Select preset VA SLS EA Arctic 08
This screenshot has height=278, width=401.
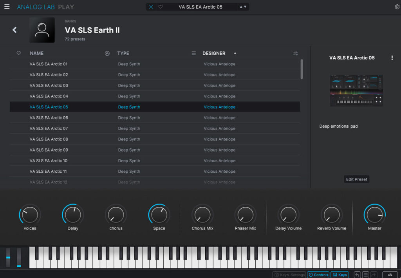pyautogui.click(x=49, y=139)
